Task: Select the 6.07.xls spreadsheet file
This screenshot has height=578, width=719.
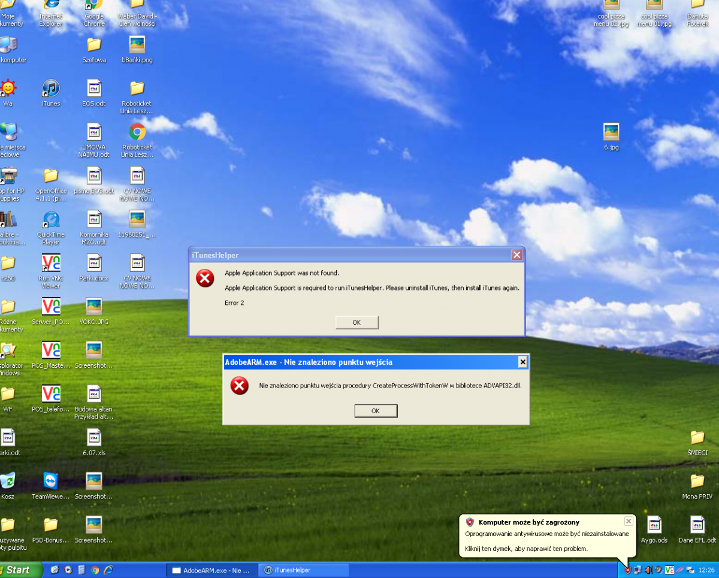Action: pos(94,443)
